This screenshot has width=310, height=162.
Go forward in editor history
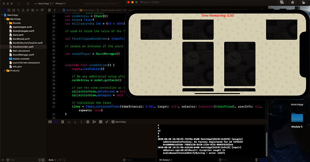click(x=59, y=10)
